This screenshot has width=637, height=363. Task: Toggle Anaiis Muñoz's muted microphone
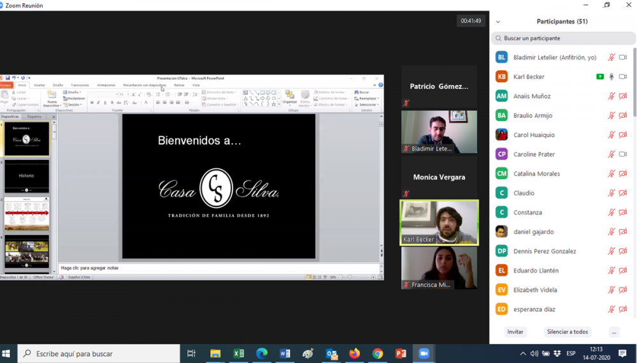point(612,96)
